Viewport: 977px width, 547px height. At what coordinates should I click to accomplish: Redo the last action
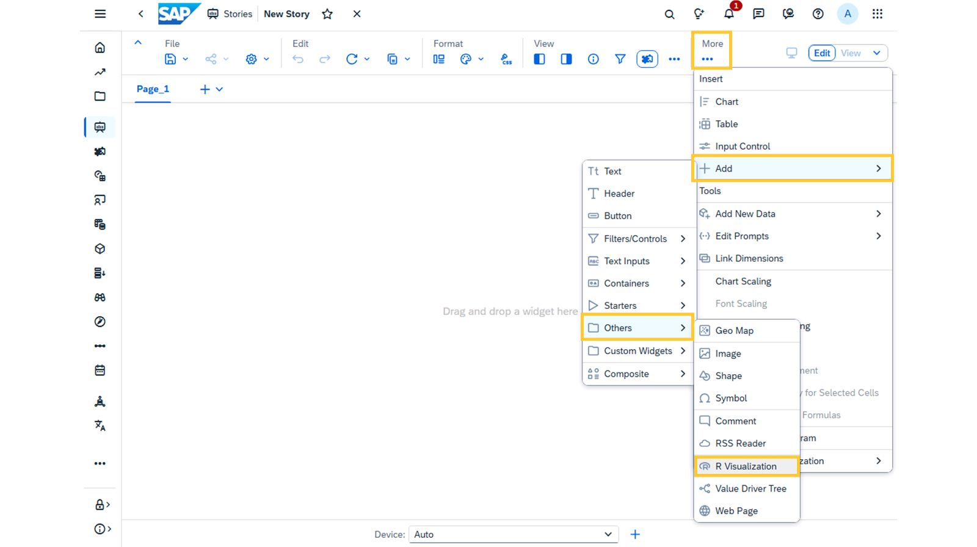point(325,59)
